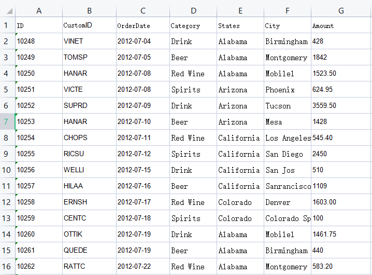
Task: Select cell containing WELLI
Action: point(90,170)
